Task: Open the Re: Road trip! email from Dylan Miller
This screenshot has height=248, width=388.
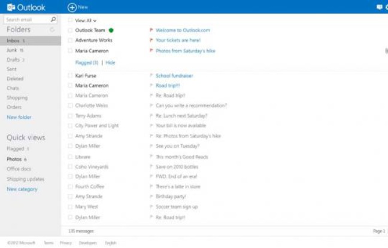Action: click(170, 218)
